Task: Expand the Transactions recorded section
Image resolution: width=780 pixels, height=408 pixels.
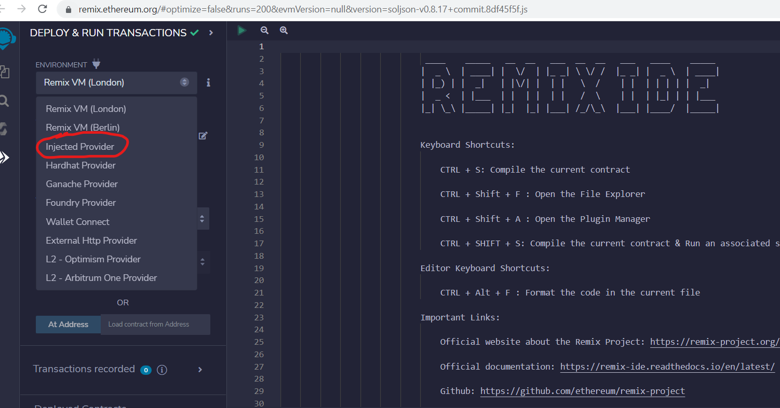Action: 200,370
